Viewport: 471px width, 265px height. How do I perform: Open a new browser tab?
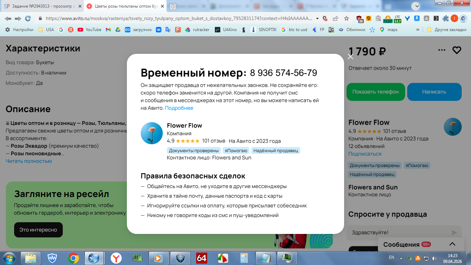pyautogui.click(x=173, y=6)
